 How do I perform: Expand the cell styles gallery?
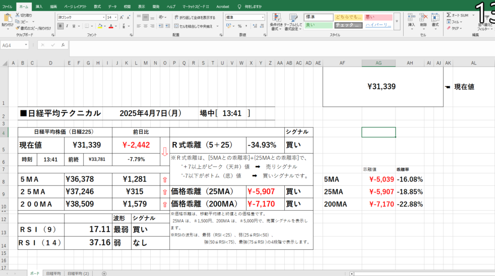397,21
